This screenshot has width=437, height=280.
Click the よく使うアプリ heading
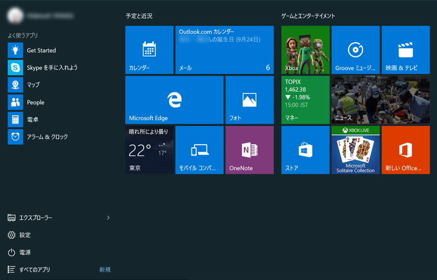coord(23,35)
